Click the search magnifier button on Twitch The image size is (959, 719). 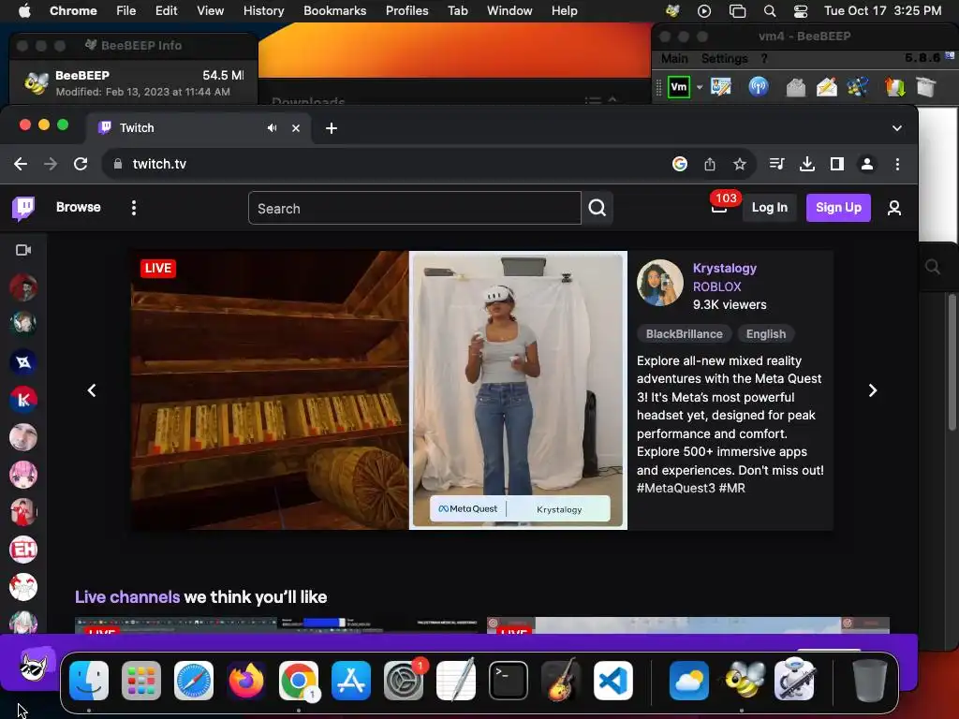click(x=597, y=209)
